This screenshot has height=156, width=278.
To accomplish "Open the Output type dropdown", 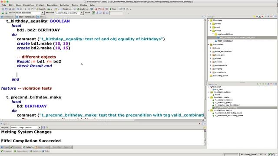I will [x=39, y=127].
